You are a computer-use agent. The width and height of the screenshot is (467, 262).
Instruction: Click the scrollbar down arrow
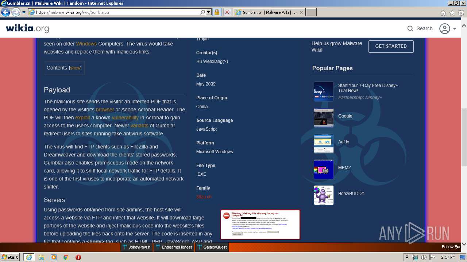click(x=464, y=244)
